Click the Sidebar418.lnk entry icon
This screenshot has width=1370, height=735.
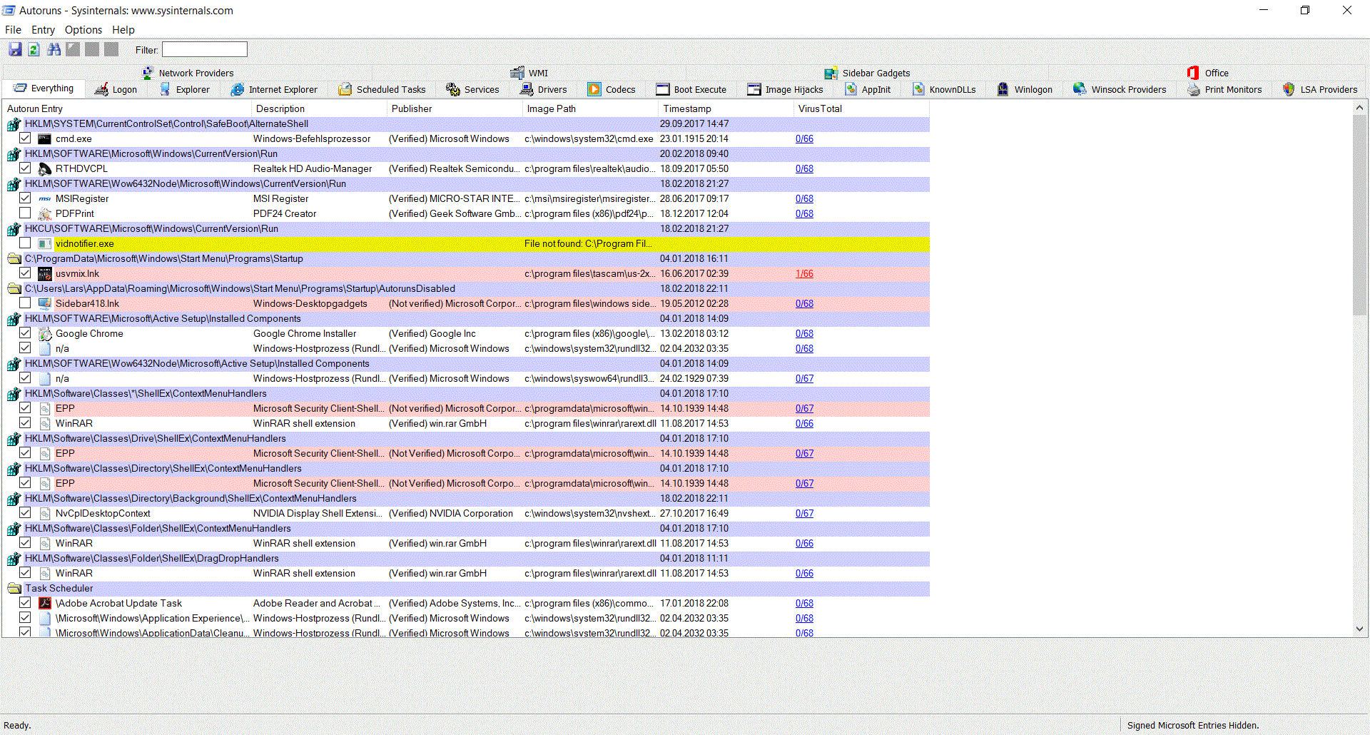coord(44,303)
